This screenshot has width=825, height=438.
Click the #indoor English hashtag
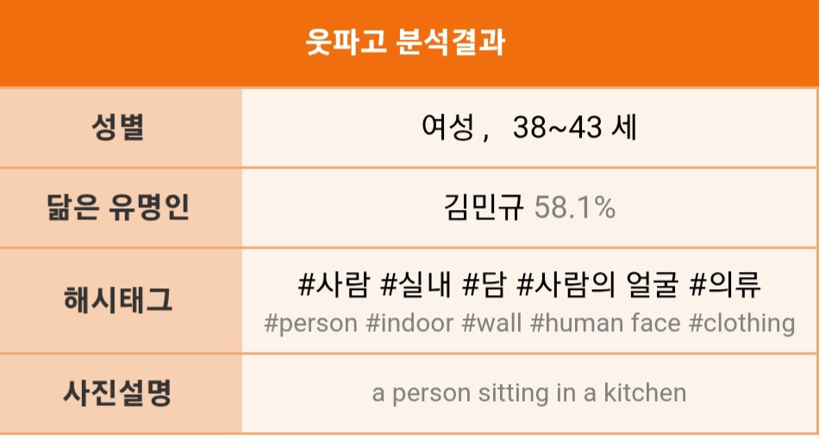point(409,324)
